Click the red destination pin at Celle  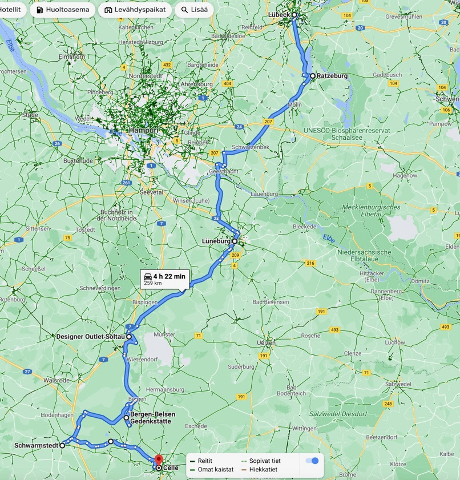(159, 460)
